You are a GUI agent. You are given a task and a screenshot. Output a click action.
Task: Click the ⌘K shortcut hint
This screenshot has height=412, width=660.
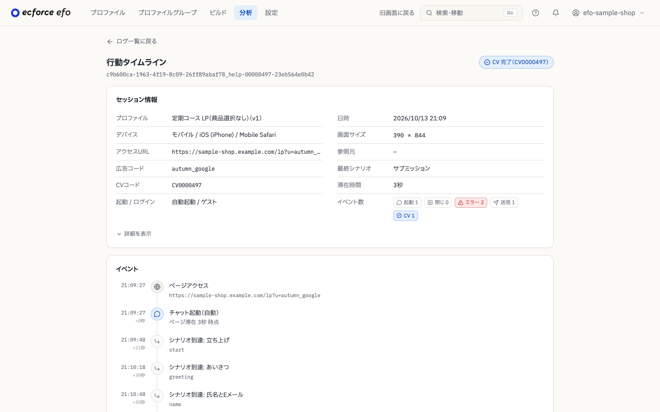(x=510, y=13)
